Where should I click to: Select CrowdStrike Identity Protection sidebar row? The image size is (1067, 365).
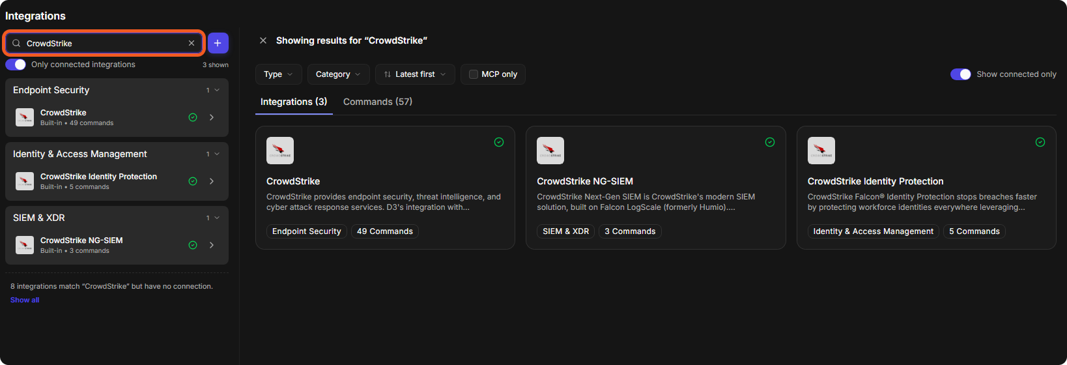117,181
